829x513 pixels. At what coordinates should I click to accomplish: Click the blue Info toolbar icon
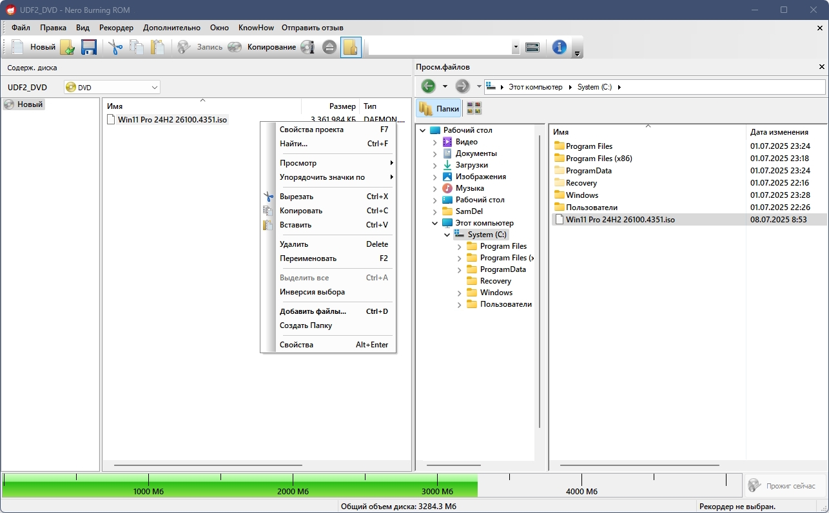click(x=560, y=47)
